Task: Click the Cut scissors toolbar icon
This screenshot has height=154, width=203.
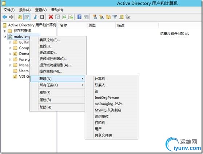Action: 36,17
